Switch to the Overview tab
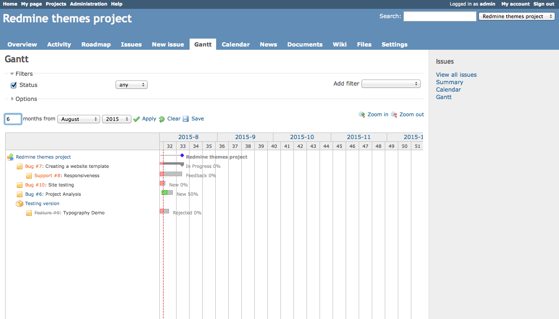Viewport: 559px width, 319px height. [x=22, y=45]
